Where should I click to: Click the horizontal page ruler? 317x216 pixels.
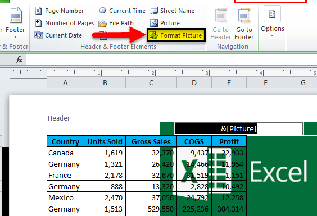click(164, 73)
